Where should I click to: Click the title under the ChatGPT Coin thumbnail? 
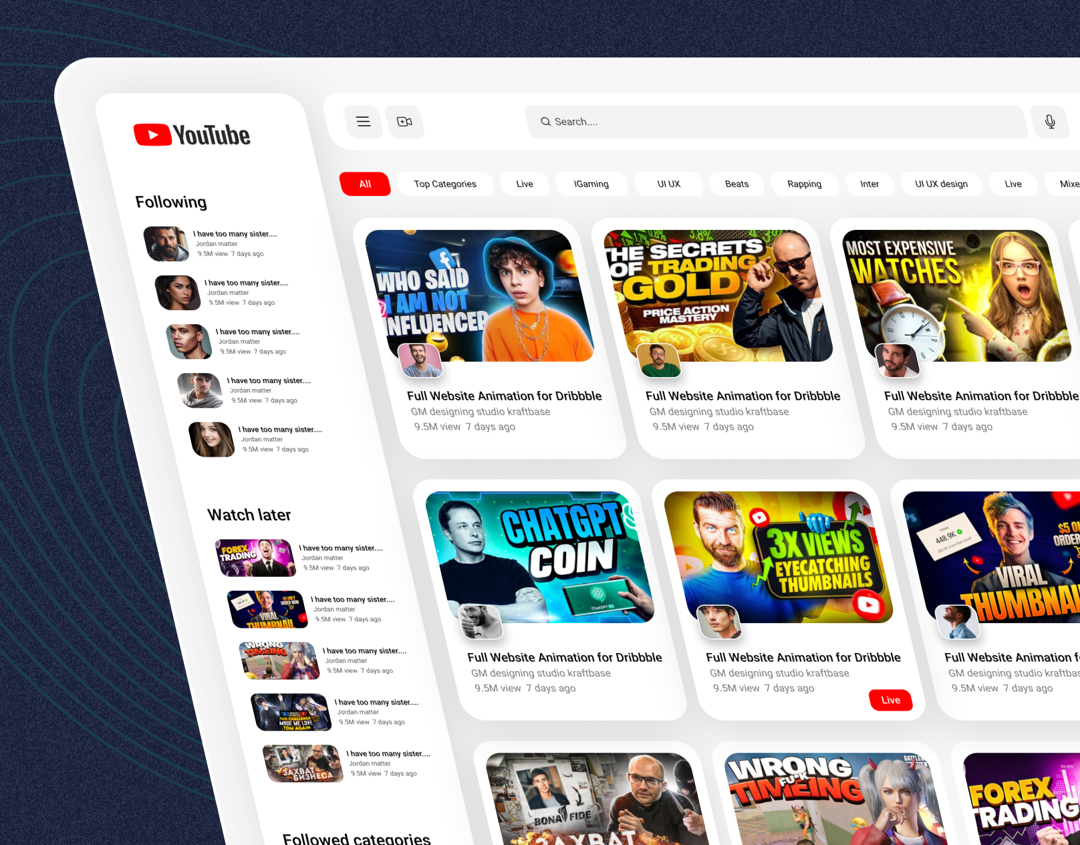[565, 657]
